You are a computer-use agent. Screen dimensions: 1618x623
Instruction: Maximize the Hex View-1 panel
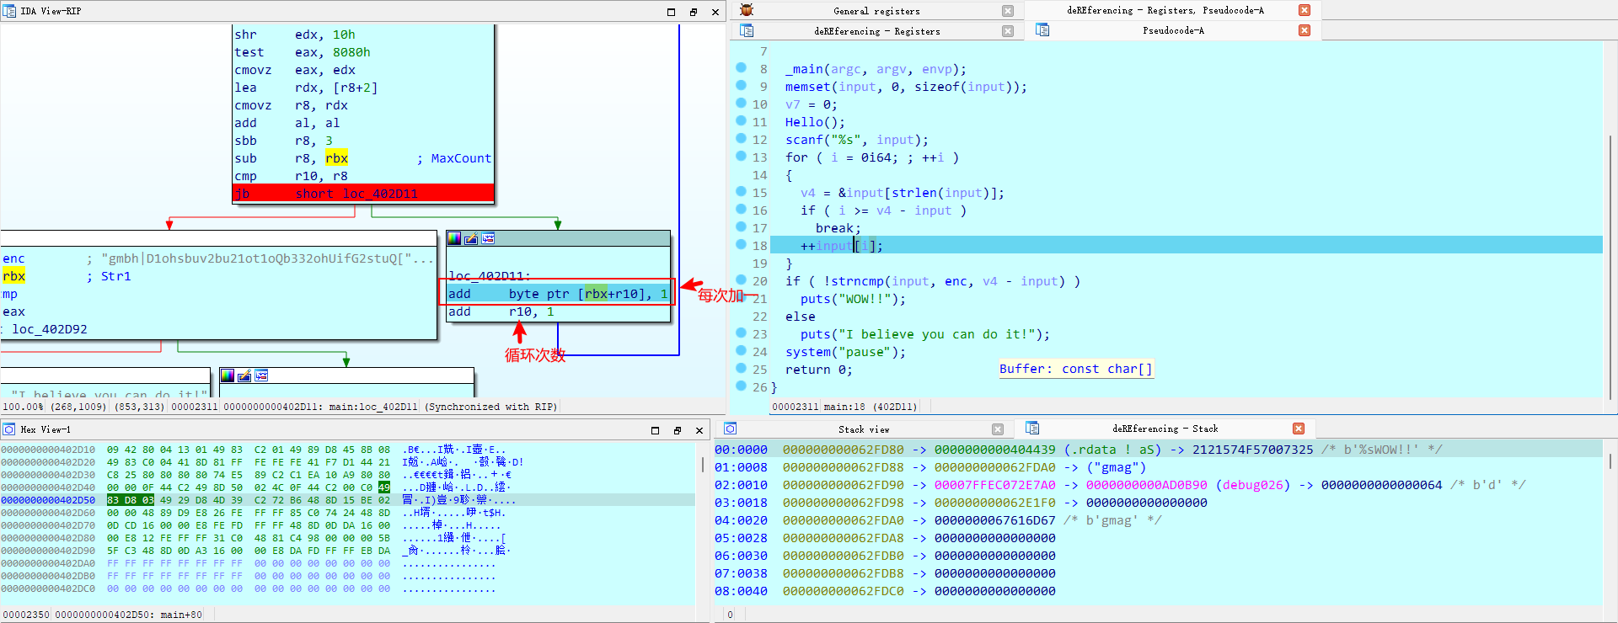coord(656,430)
